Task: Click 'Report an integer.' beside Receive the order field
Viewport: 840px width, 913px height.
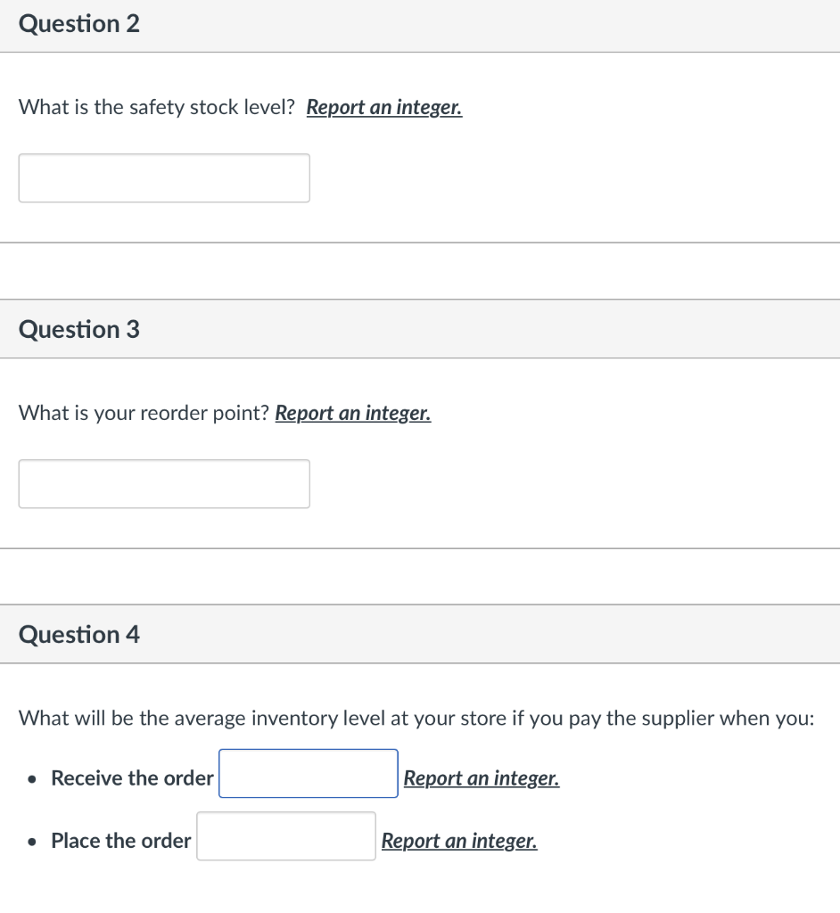Action: pyautogui.click(x=482, y=778)
